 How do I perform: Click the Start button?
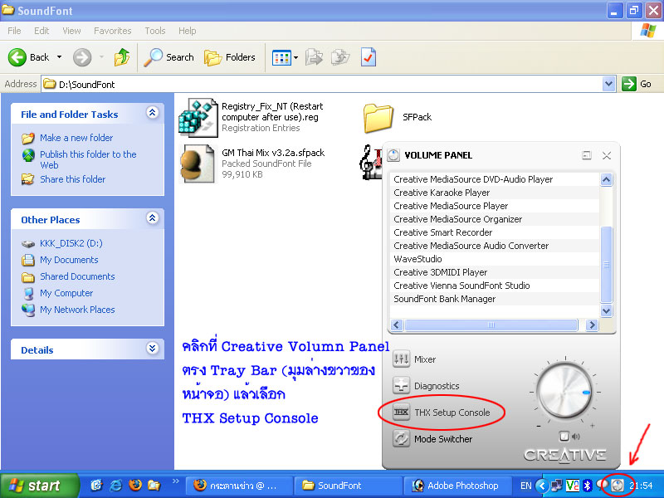40,486
